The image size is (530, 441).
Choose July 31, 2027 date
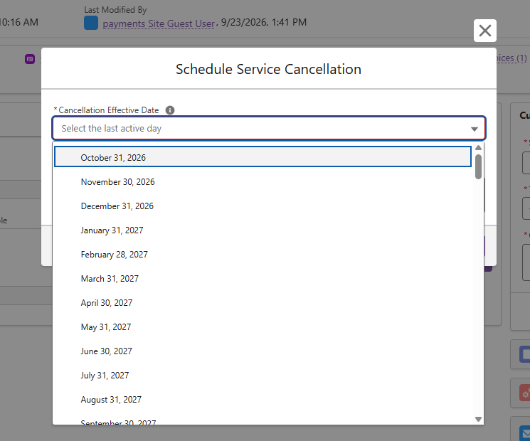pos(263,376)
